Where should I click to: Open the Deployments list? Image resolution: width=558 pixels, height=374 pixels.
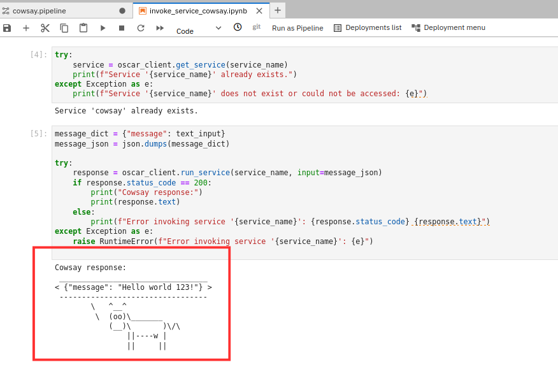tap(368, 28)
